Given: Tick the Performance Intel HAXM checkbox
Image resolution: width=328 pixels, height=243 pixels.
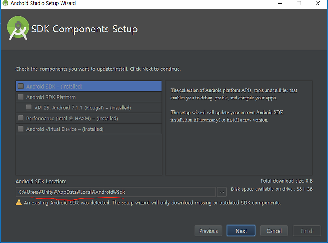Looking at the screenshot, I should pos(20,118).
